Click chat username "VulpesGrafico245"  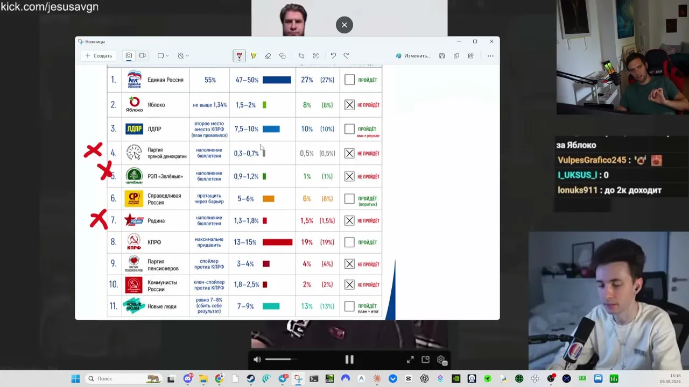(592, 160)
